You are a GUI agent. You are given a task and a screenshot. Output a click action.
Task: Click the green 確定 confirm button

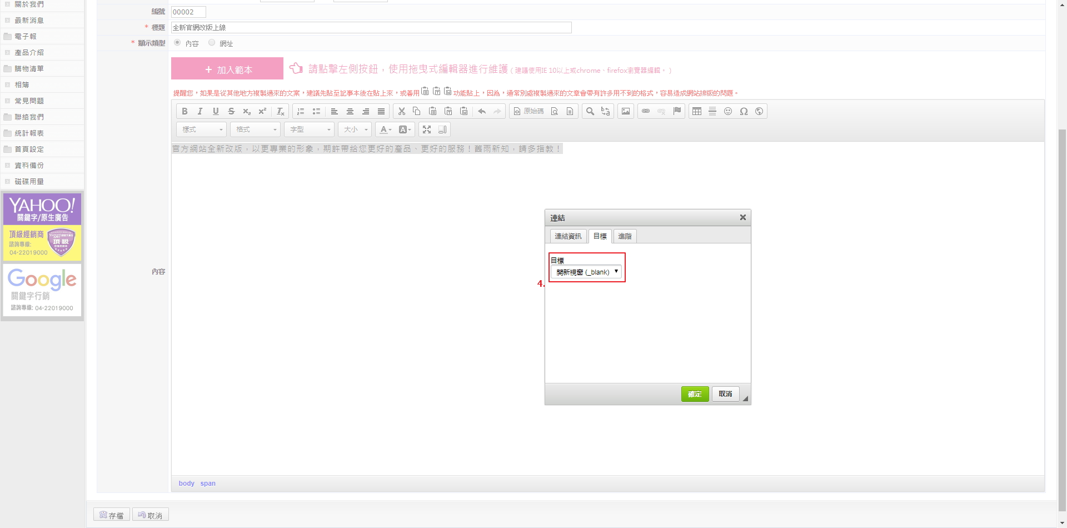(695, 394)
